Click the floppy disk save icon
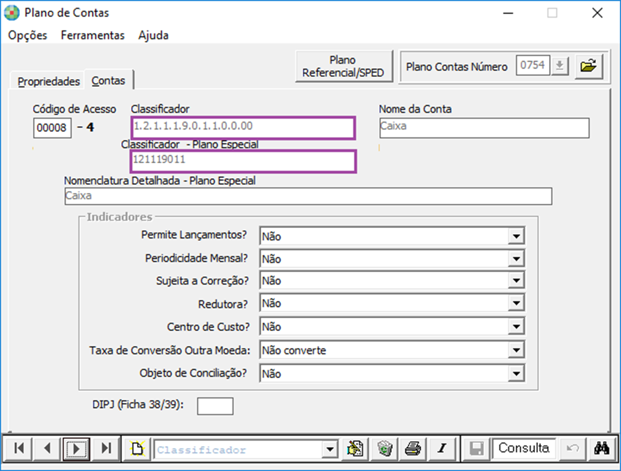The image size is (621, 471). coord(477,448)
